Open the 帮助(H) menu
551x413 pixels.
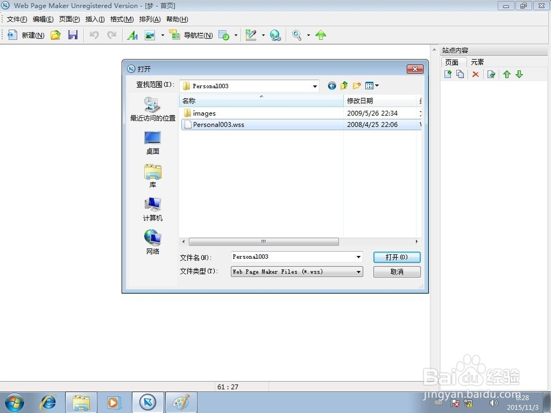(177, 19)
